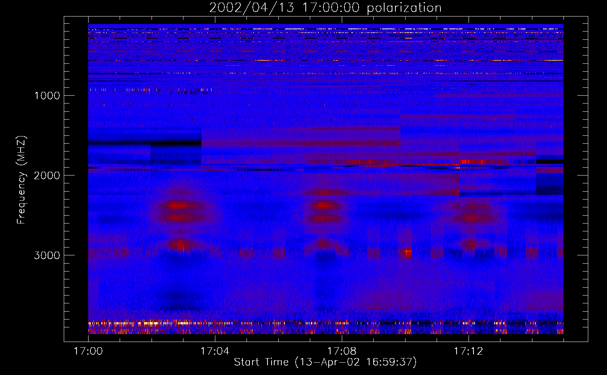Click the "17:04" time tick label

click(215, 351)
